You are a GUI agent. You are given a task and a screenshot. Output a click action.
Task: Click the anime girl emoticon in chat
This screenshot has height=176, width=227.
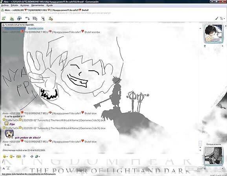pos(9,134)
